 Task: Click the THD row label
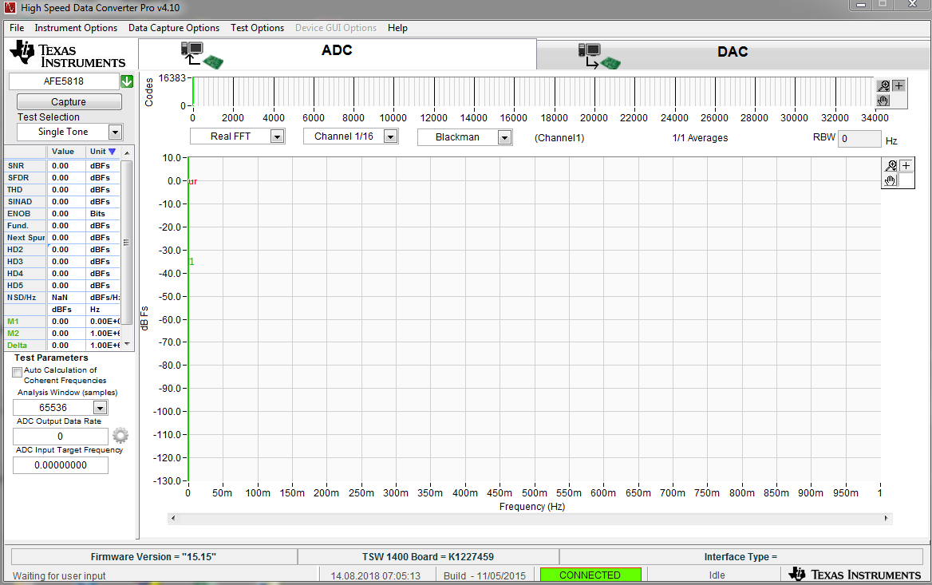[x=15, y=190]
